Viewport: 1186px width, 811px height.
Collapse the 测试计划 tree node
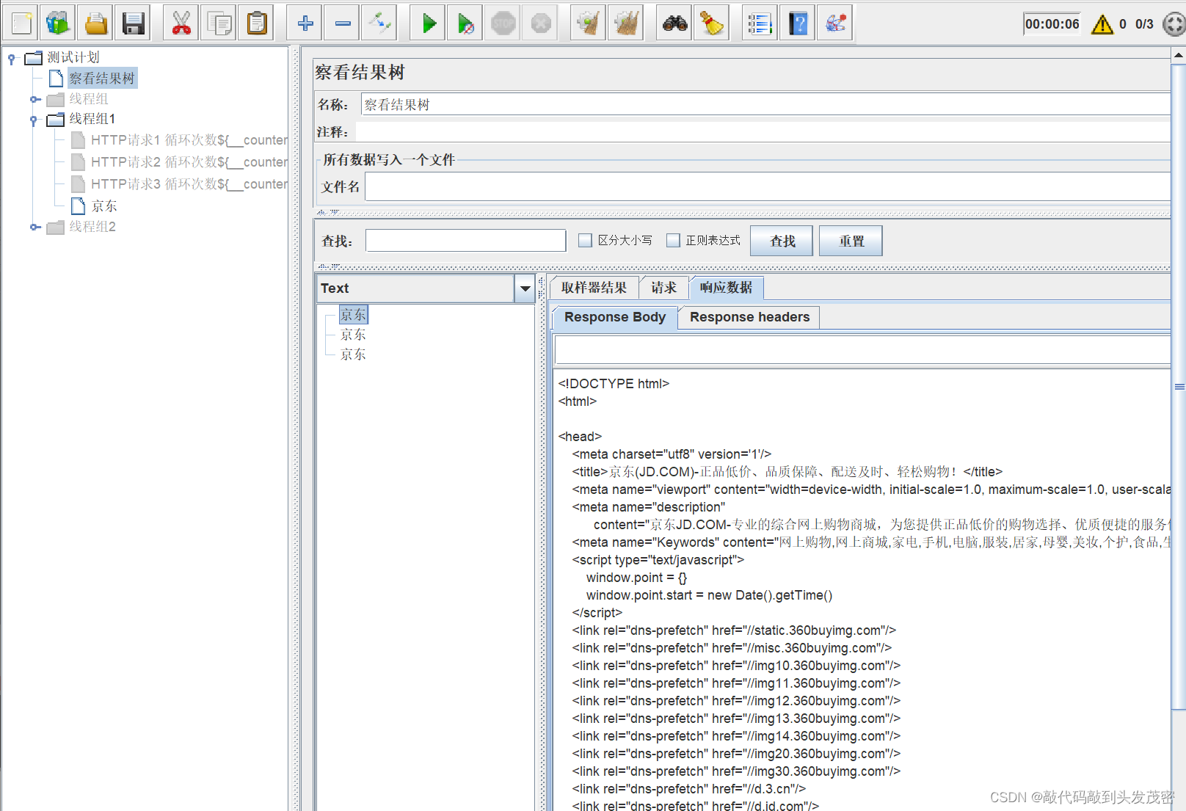point(12,58)
